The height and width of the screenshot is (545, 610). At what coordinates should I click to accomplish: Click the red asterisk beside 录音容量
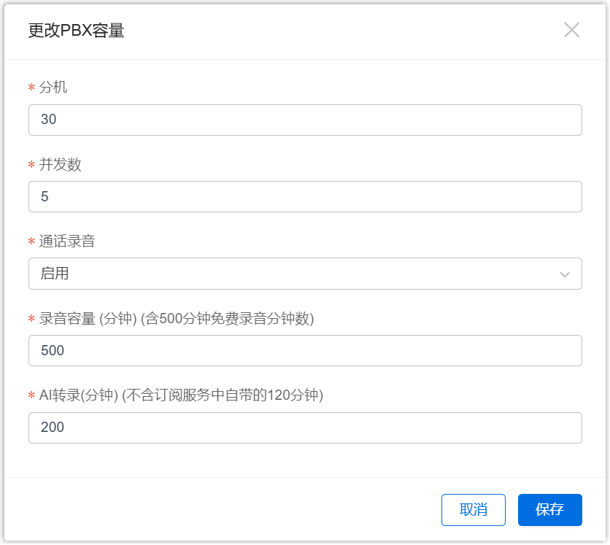point(31,320)
